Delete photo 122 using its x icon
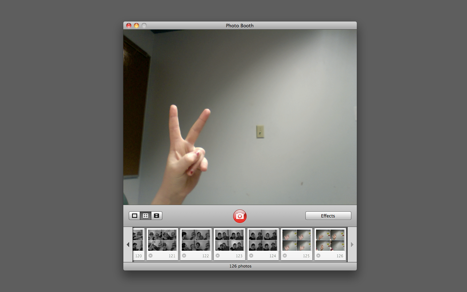 [183, 255]
